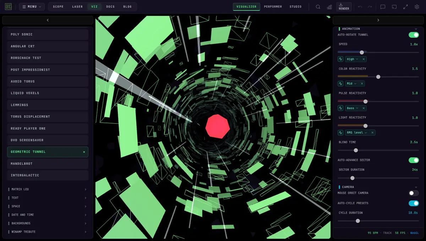Screen dimensions: 426x241
Task: Click the Sector Duration slider handle
Action: tap(353, 178)
